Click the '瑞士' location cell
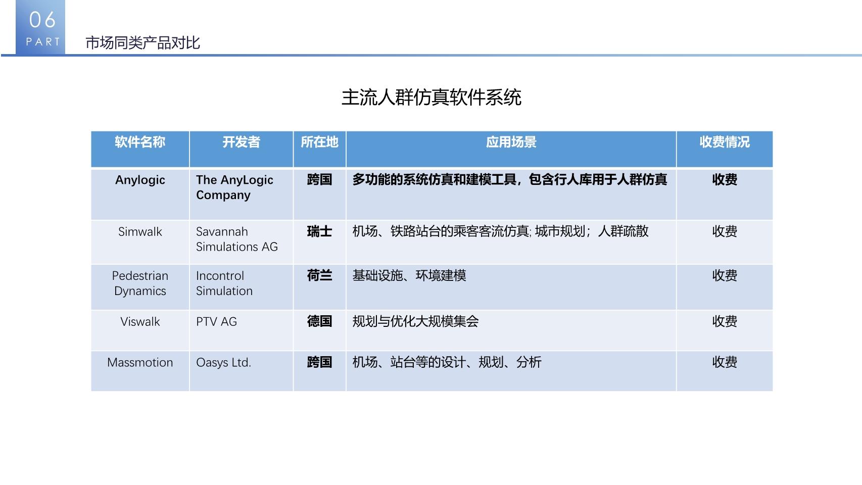 (x=319, y=242)
